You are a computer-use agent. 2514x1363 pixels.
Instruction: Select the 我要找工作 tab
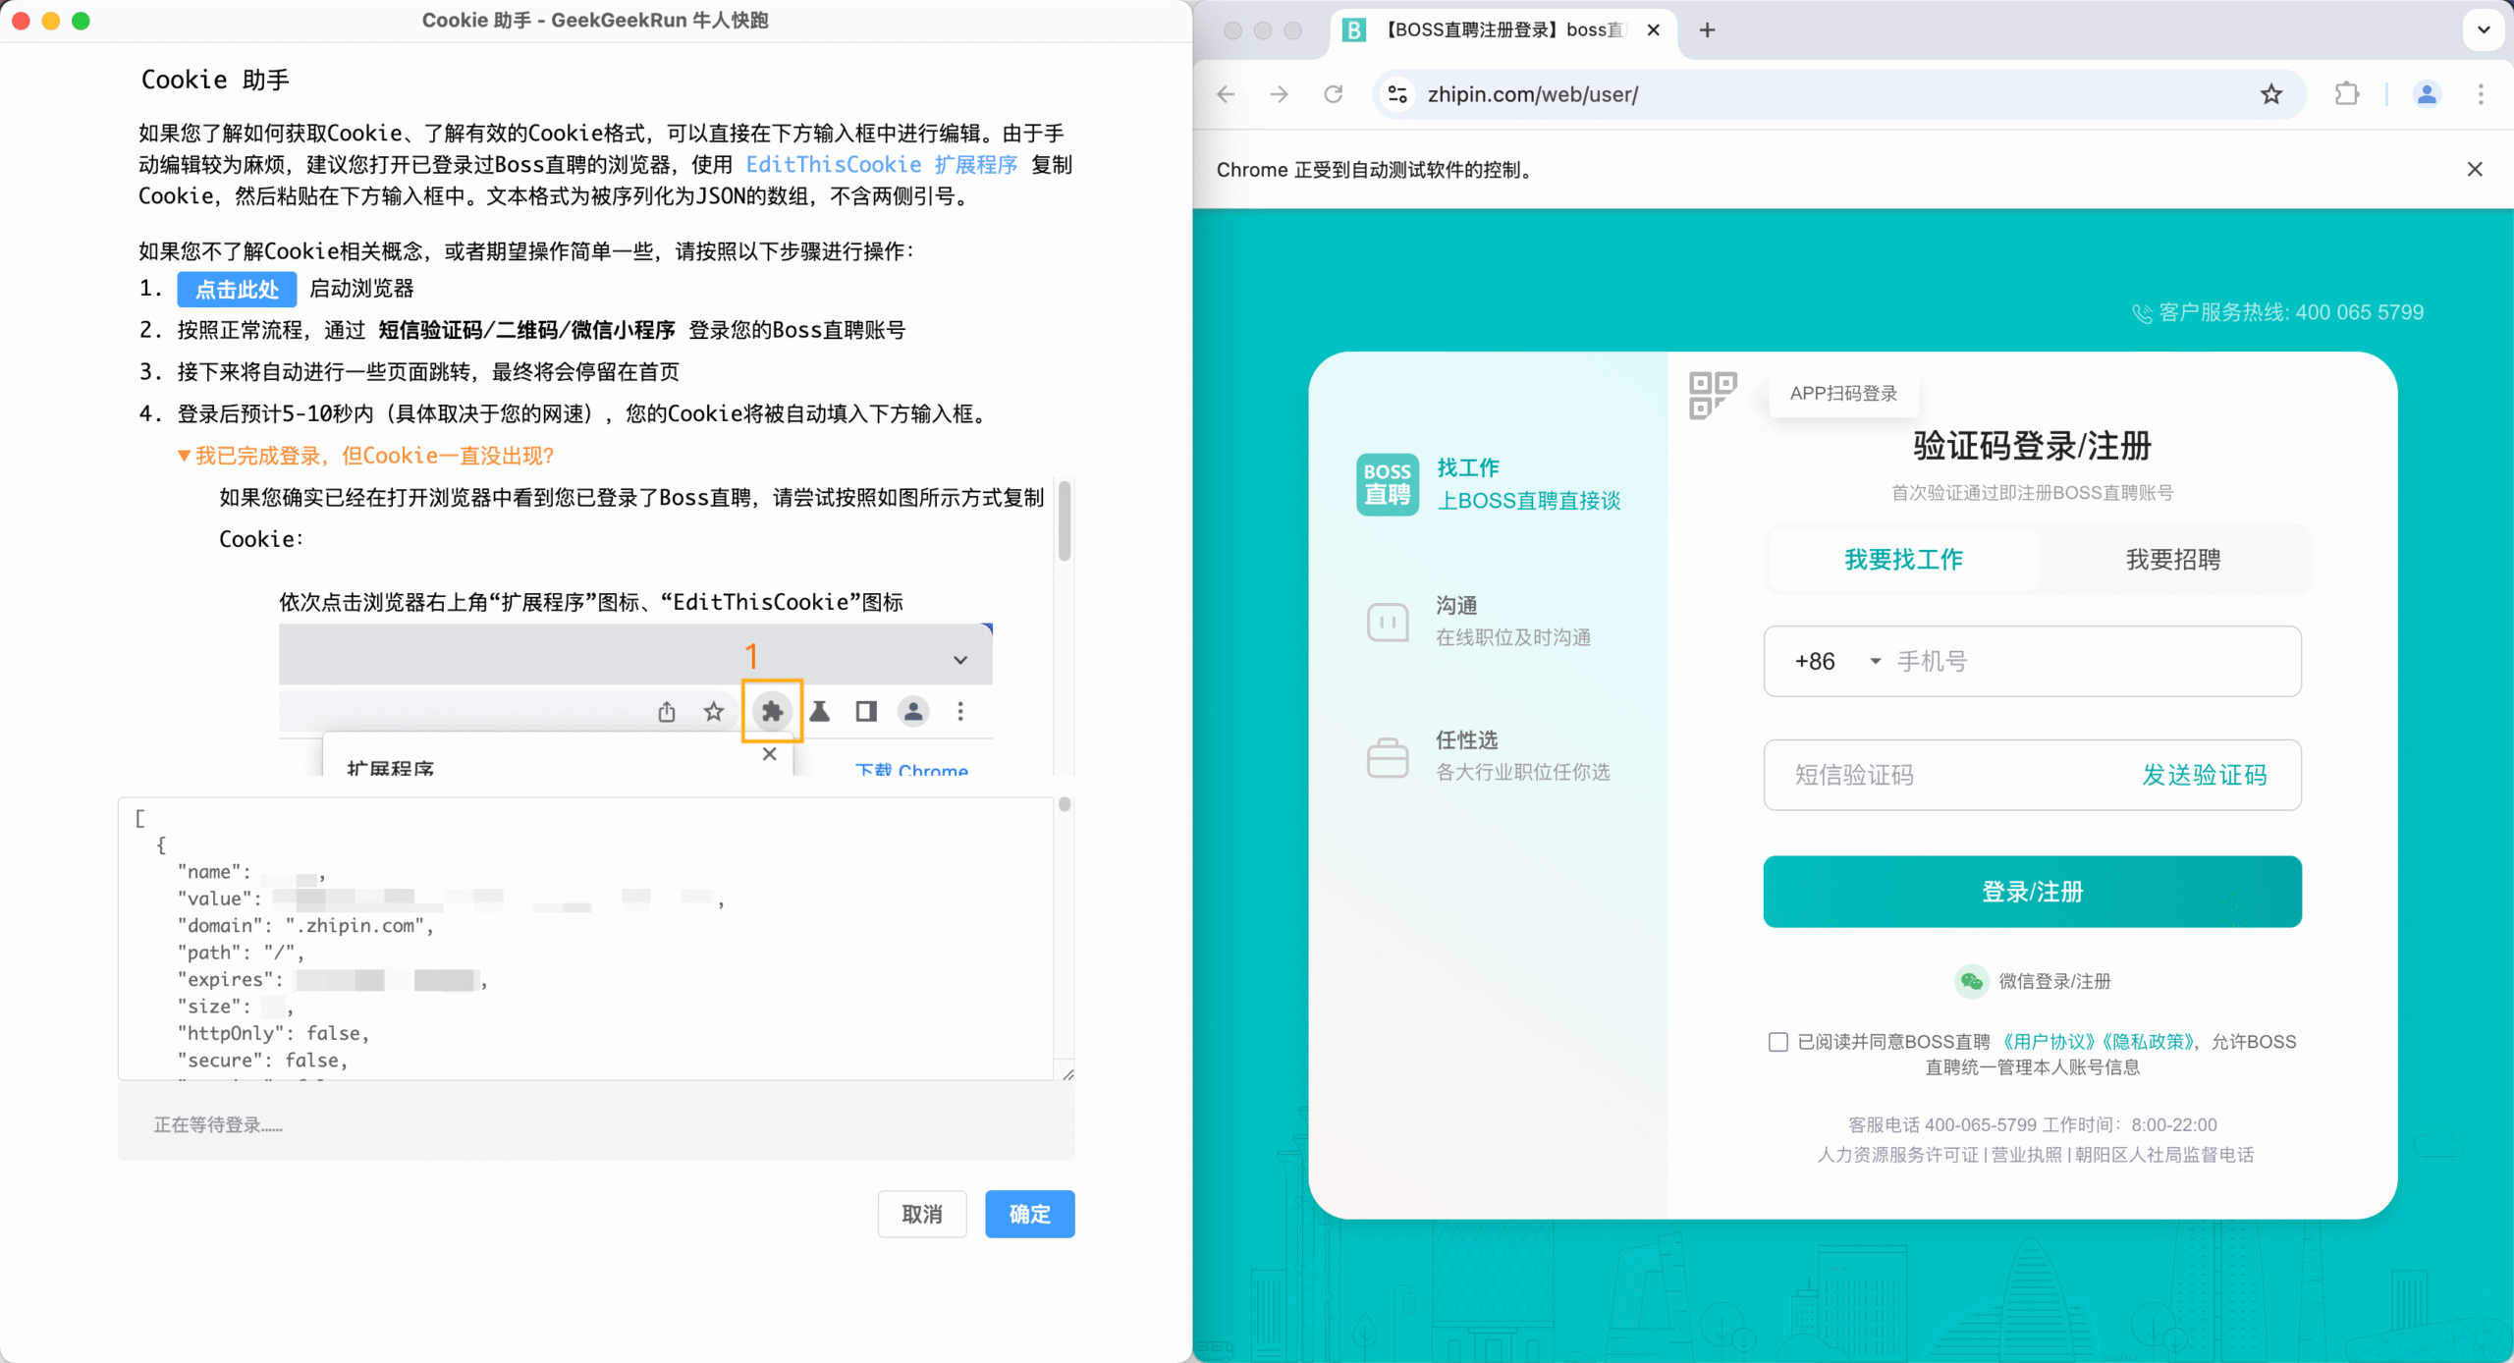(1901, 559)
